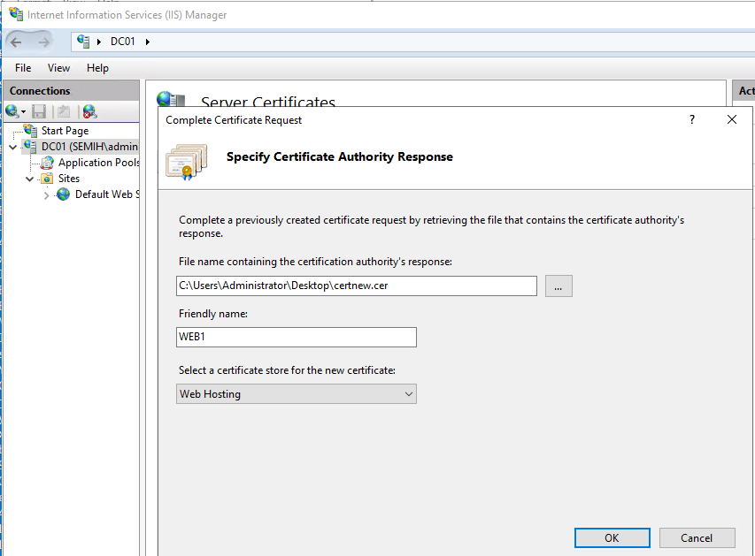The height and width of the screenshot is (556, 755).
Task: Collapse the DC01 server node
Action: coord(12,147)
